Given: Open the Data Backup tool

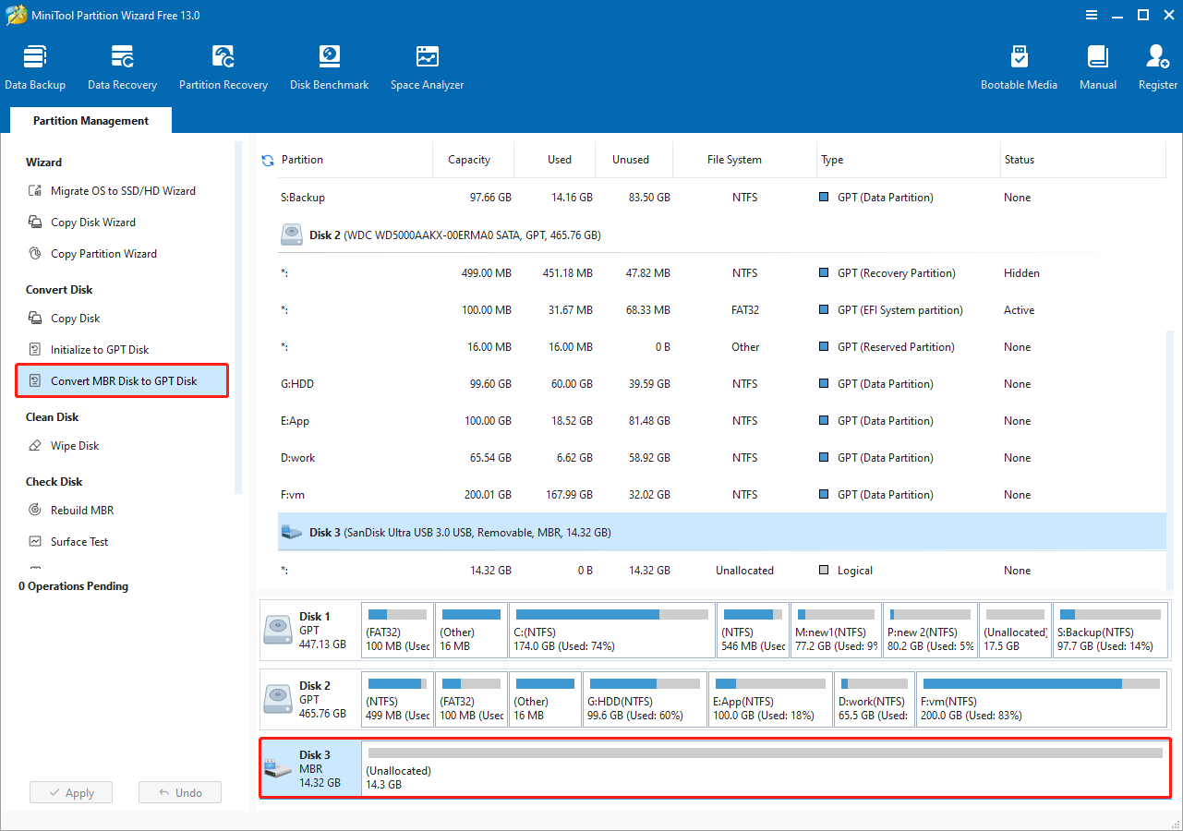Looking at the screenshot, I should coord(35,65).
